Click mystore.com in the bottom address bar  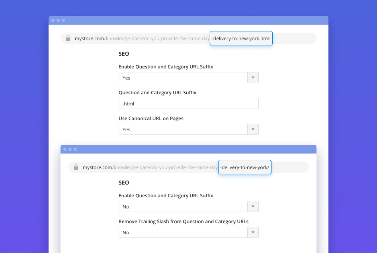click(98, 167)
